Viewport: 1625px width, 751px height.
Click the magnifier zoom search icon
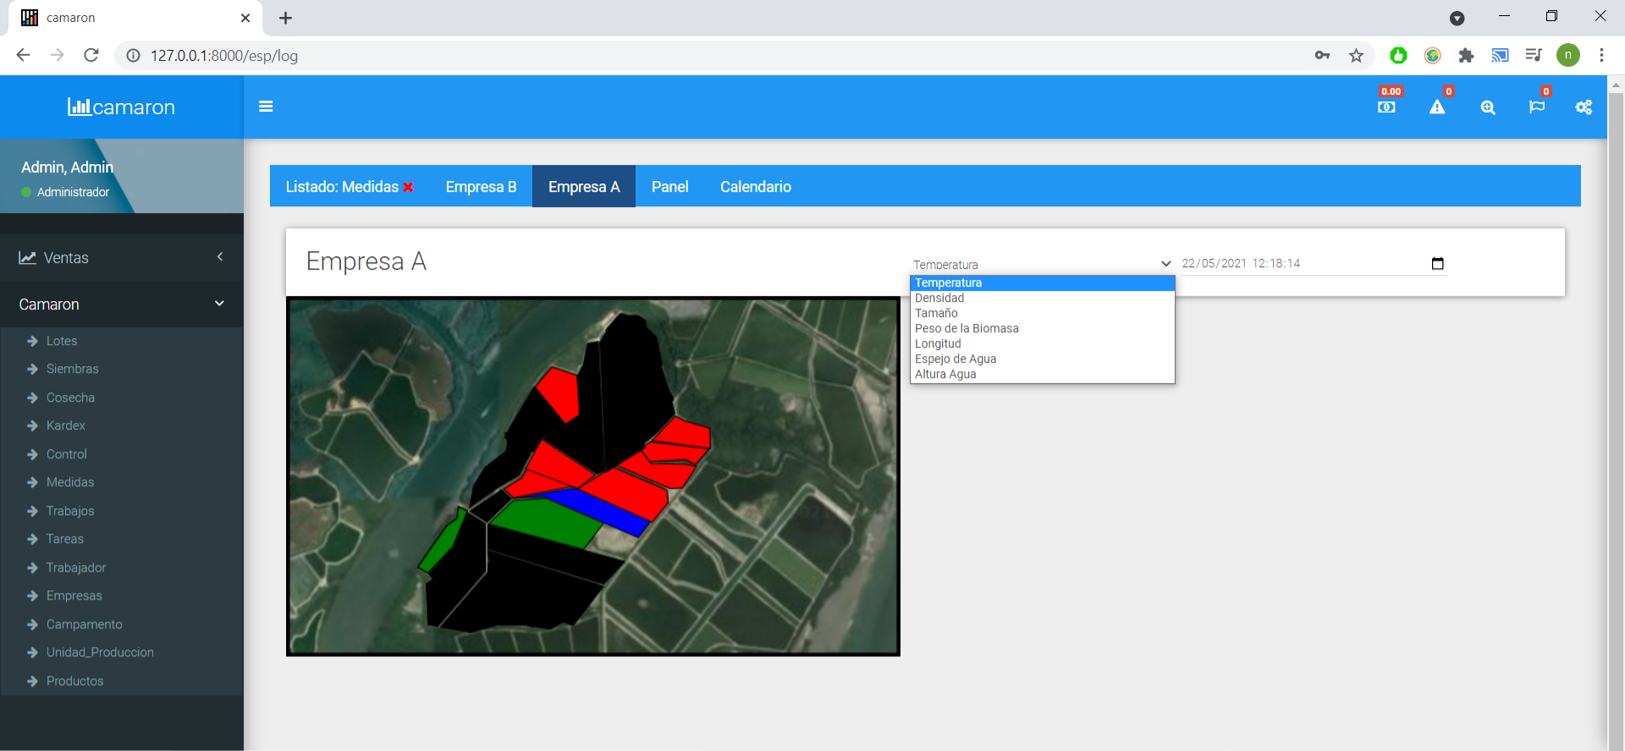[x=1488, y=107]
